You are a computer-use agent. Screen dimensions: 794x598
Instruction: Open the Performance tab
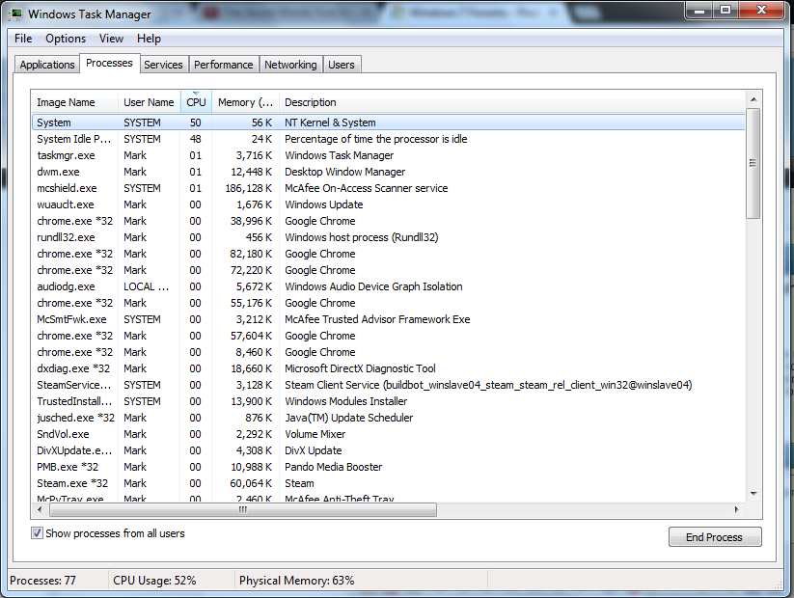click(223, 65)
